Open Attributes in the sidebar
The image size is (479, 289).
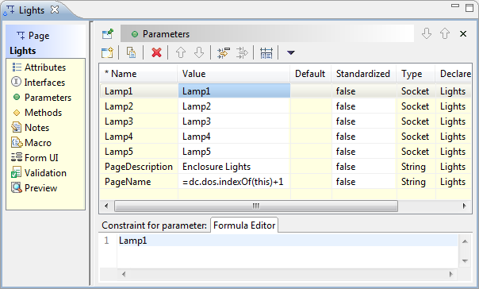[45, 67]
